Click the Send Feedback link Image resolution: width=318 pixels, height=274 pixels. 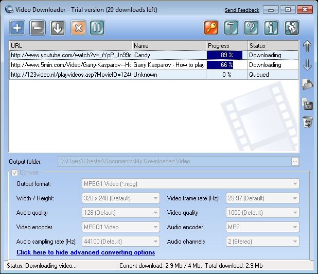242,10
